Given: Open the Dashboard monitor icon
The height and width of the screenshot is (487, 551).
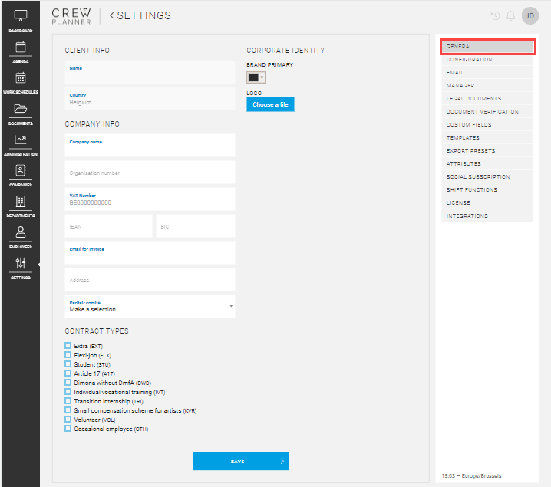Looking at the screenshot, I should (x=21, y=16).
